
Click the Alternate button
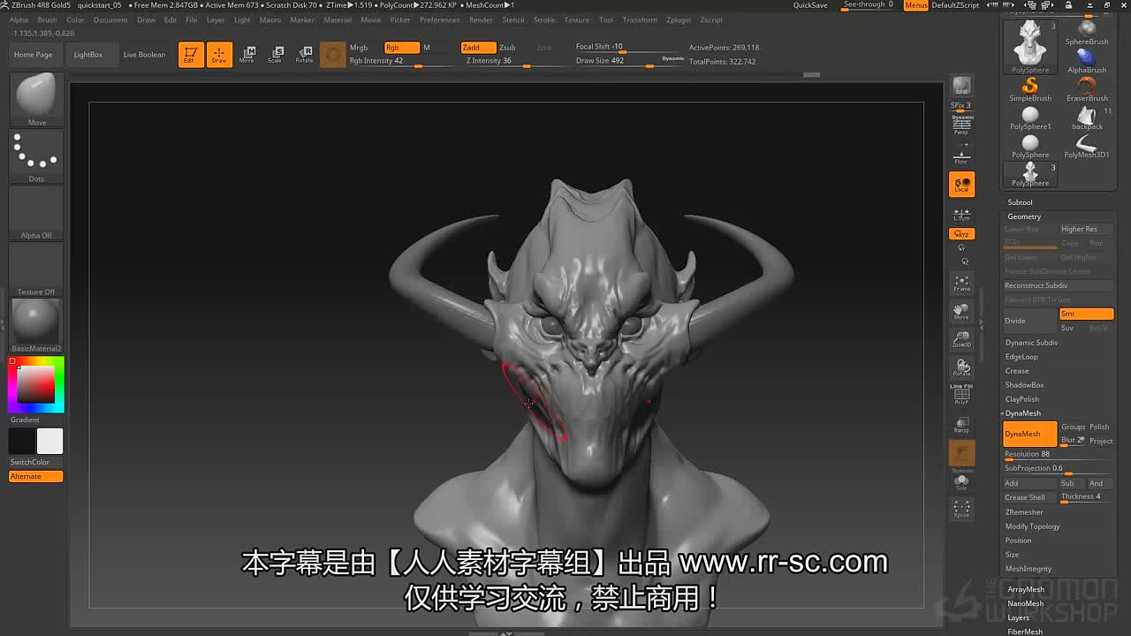(x=36, y=476)
